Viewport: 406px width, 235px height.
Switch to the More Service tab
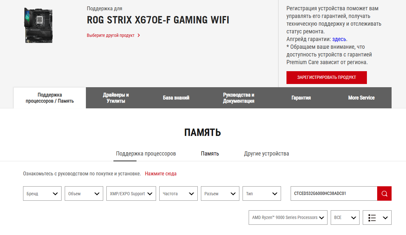pyautogui.click(x=361, y=98)
